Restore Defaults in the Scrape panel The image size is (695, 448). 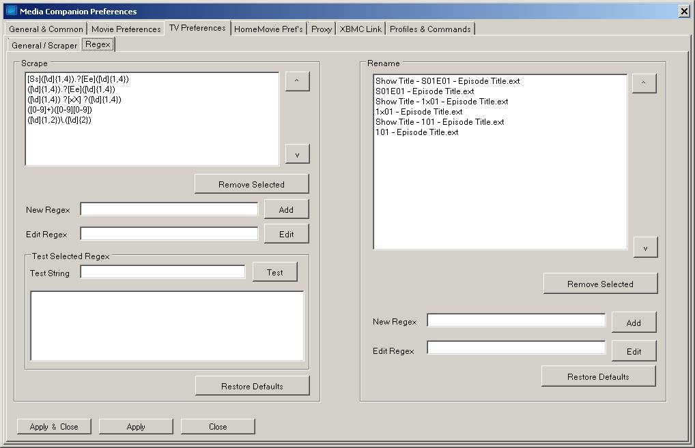(x=252, y=386)
